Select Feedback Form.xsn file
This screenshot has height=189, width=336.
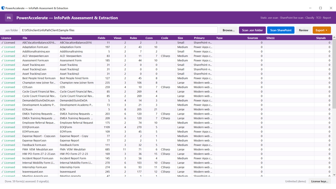[34, 145]
